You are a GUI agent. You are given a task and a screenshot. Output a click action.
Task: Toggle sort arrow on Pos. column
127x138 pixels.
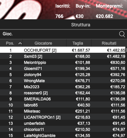pos(20,43)
